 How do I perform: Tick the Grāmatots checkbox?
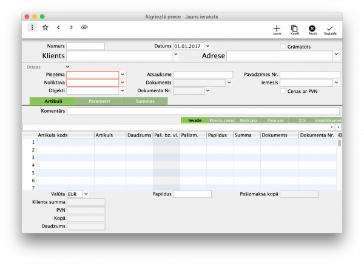click(283, 46)
